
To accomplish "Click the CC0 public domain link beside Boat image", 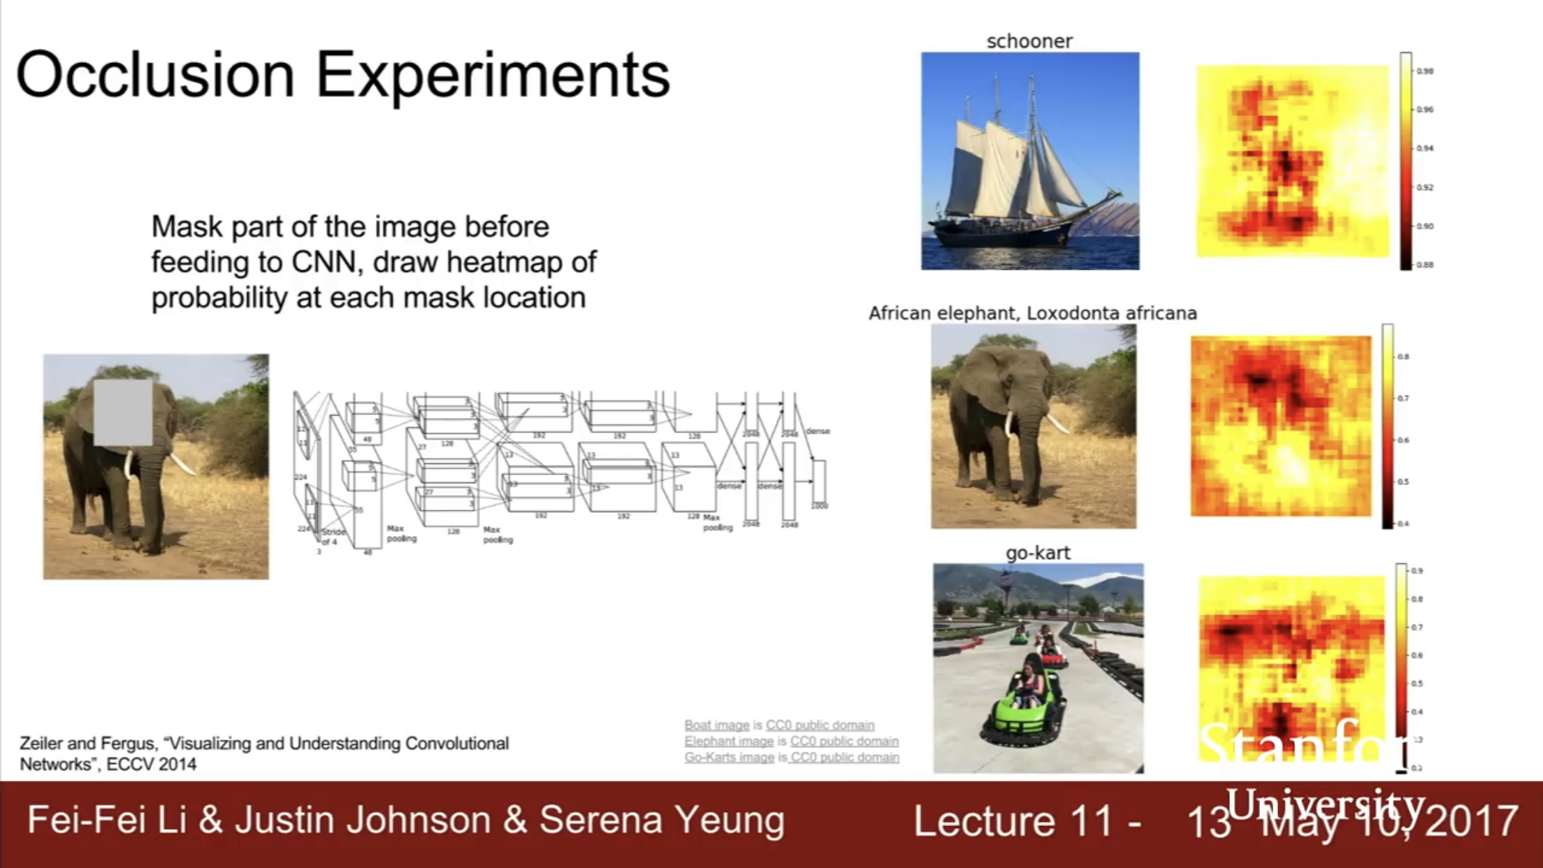I will coord(820,725).
